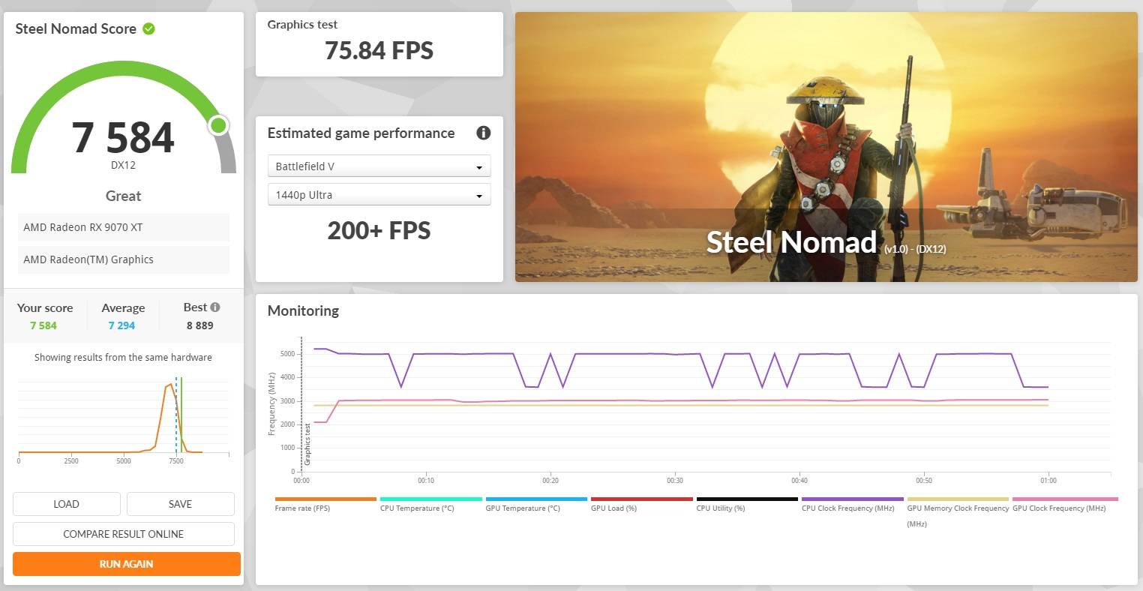Click the pink GPU Clock Frequency legend bar
This screenshot has height=591, width=1143.
point(1063,499)
